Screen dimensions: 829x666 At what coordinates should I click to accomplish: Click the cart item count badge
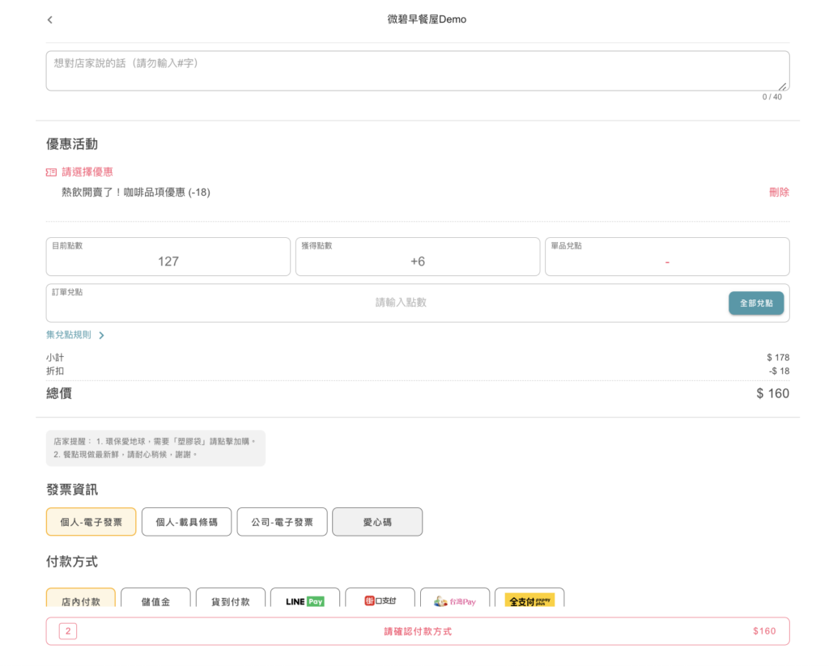[x=68, y=631]
